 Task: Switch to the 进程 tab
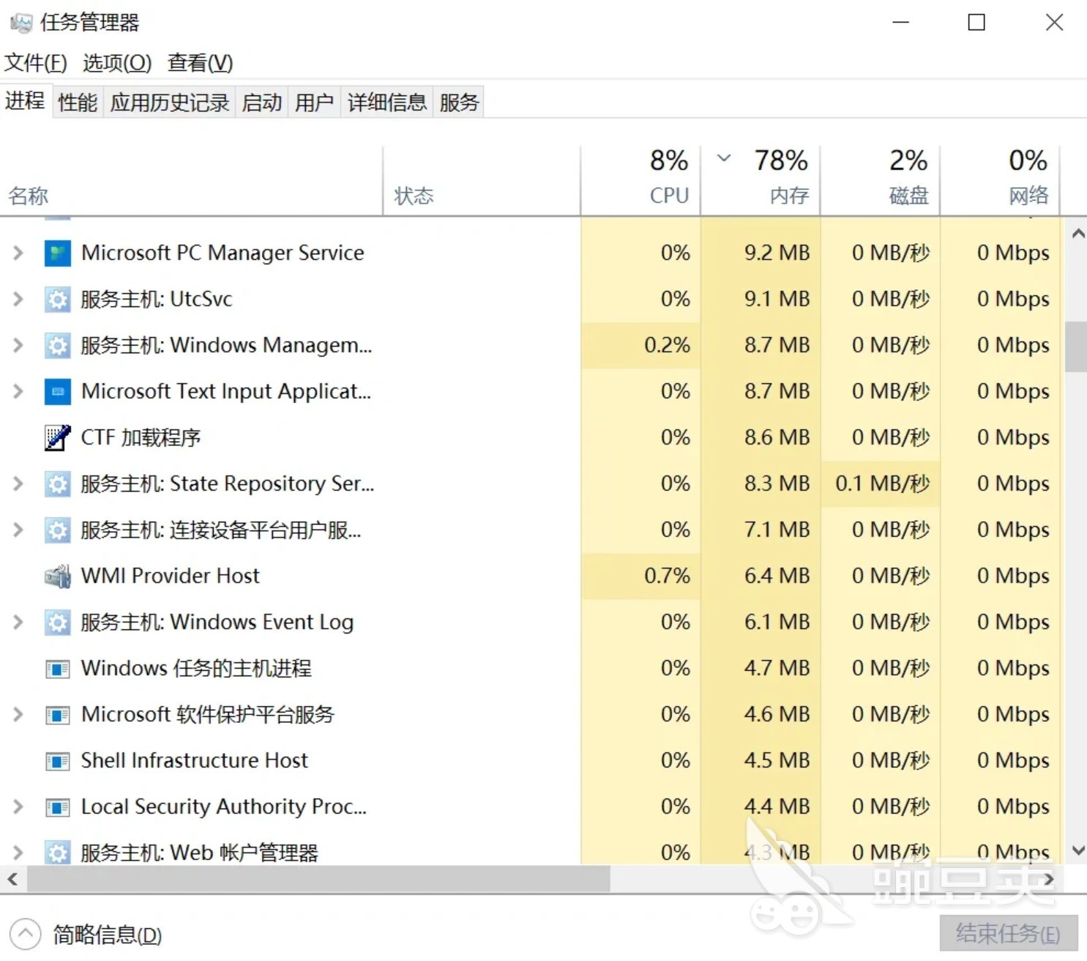[26, 100]
